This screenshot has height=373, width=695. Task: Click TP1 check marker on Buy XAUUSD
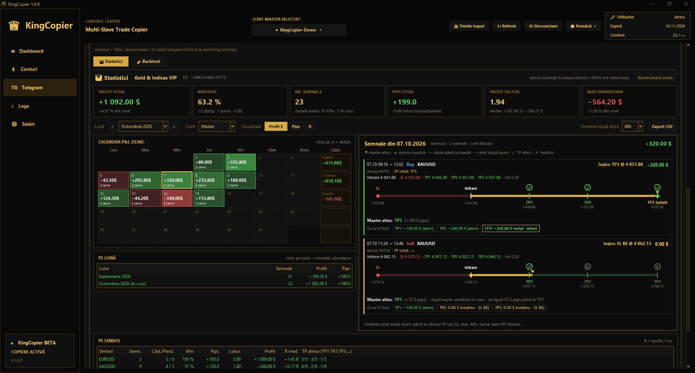[x=529, y=187]
